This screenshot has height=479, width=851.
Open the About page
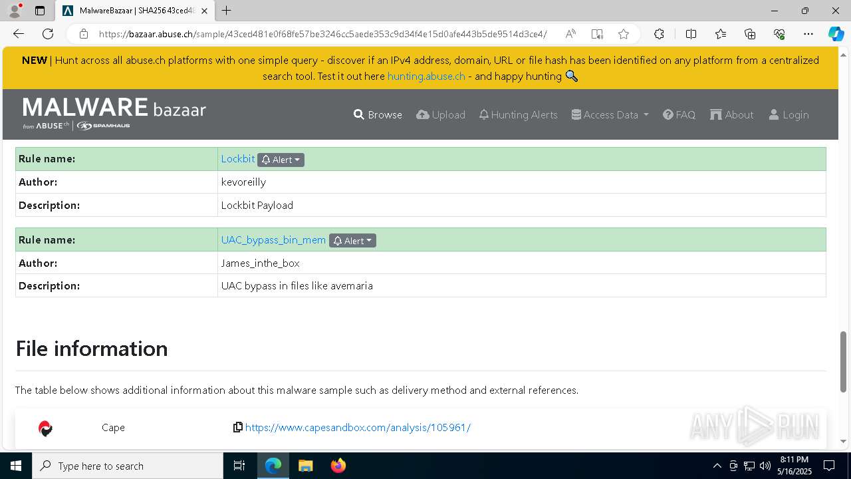coord(731,114)
